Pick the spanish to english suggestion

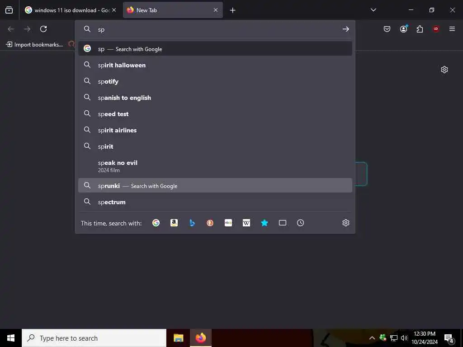point(215,98)
